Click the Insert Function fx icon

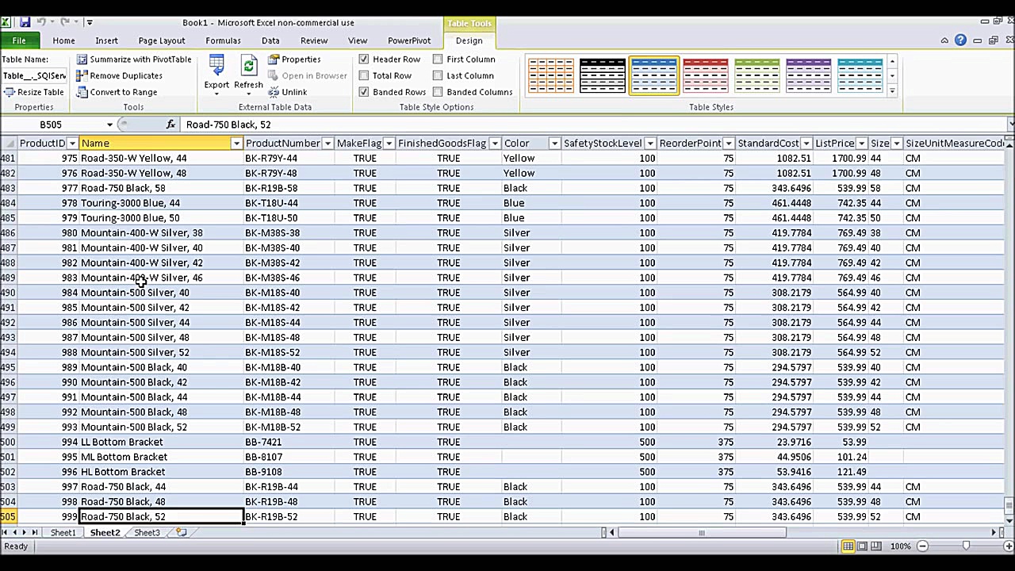coord(170,125)
